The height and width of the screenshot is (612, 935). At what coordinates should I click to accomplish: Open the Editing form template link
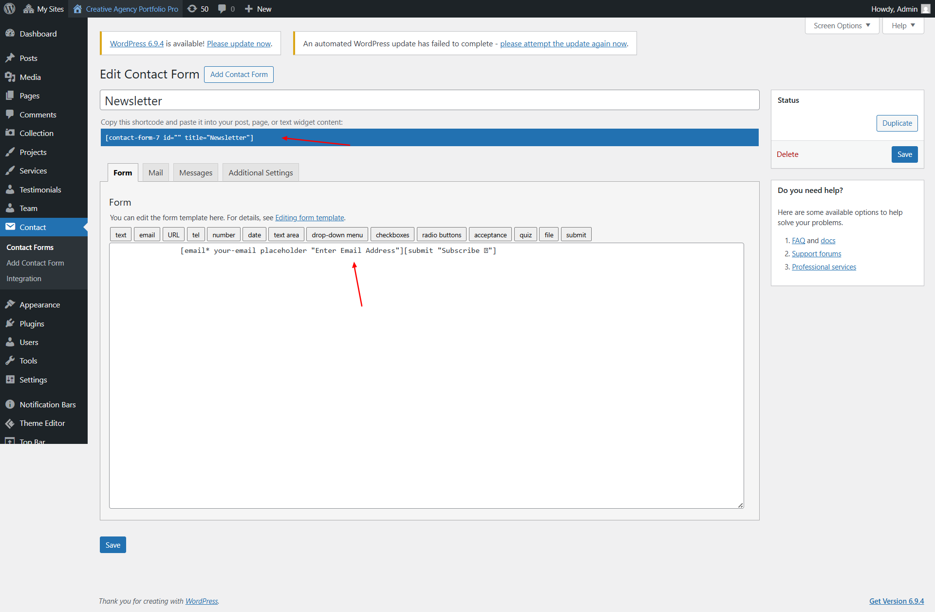[310, 218]
